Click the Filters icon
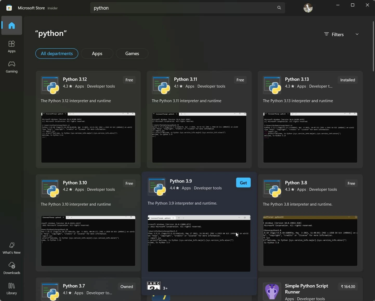Viewport: 375px width, 301px height. (326, 34)
